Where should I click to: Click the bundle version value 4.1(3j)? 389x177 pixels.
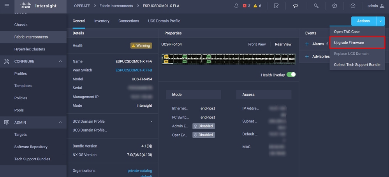click(x=147, y=146)
